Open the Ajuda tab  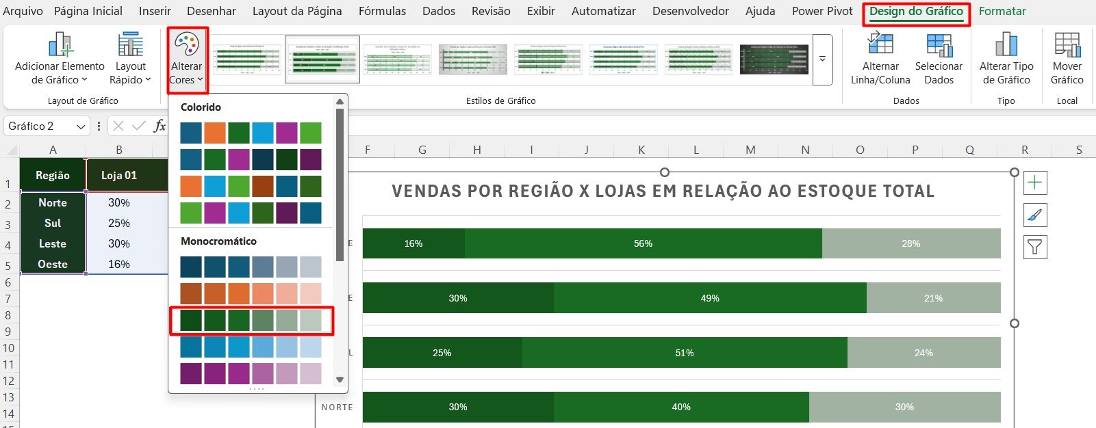coord(760,12)
